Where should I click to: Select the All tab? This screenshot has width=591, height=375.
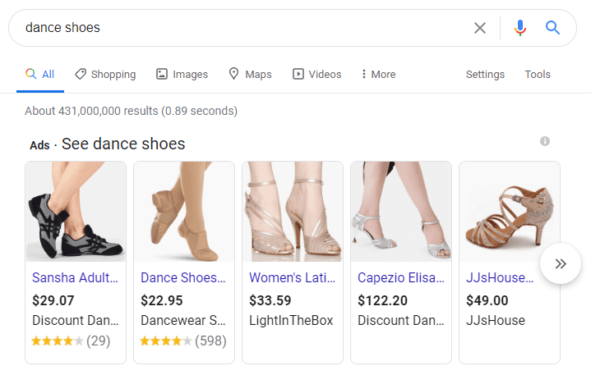[40, 74]
